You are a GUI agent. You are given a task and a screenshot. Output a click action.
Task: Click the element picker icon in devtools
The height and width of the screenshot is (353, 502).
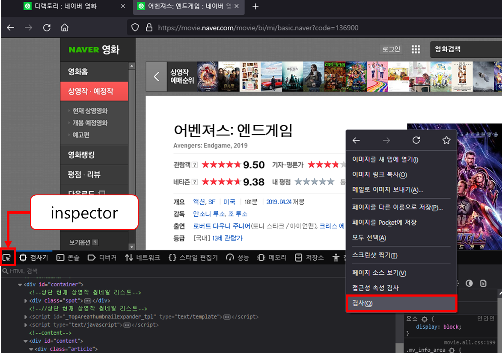pyautogui.click(x=7, y=257)
